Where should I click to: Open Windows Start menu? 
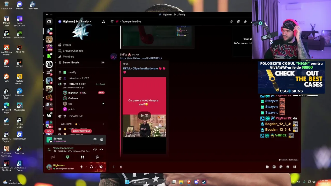[127, 182]
